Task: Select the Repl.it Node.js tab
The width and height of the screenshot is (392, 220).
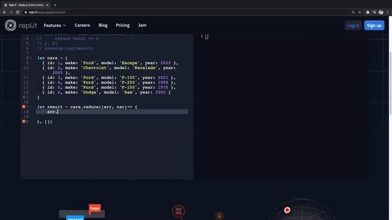Action: [x=26, y=5]
